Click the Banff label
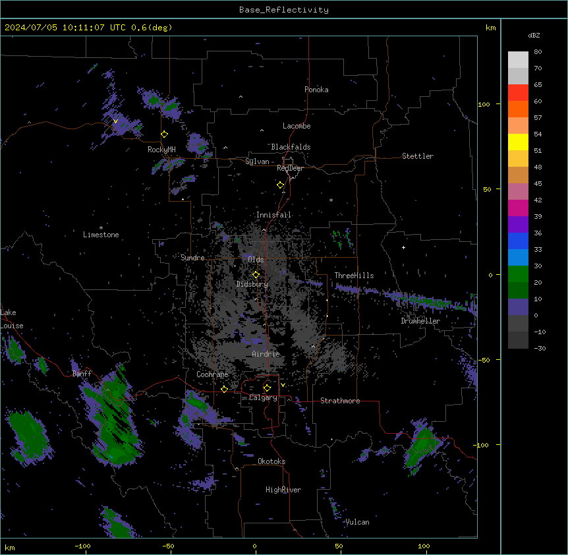This screenshot has width=568, height=555. (x=82, y=374)
